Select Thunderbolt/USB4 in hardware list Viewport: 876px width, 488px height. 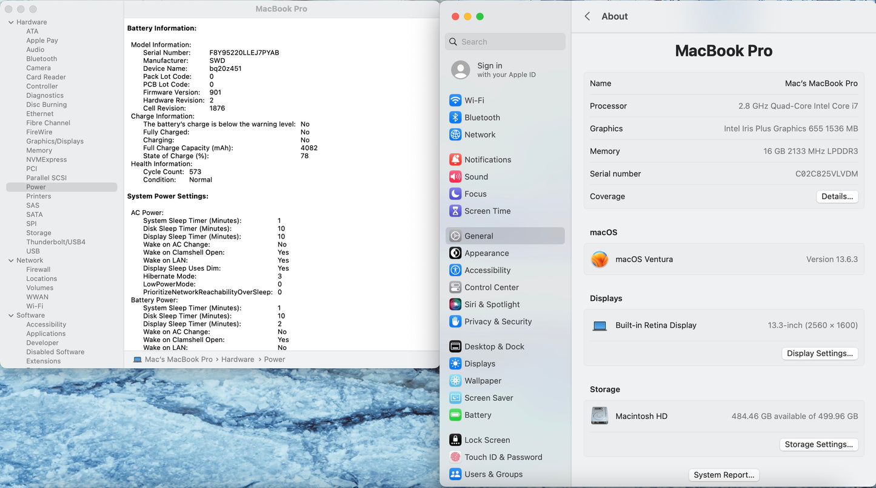pos(56,242)
